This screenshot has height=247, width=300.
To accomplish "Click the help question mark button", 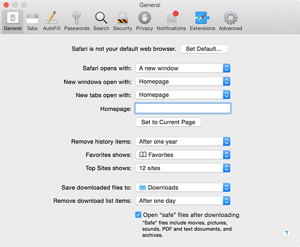I will [286, 233].
